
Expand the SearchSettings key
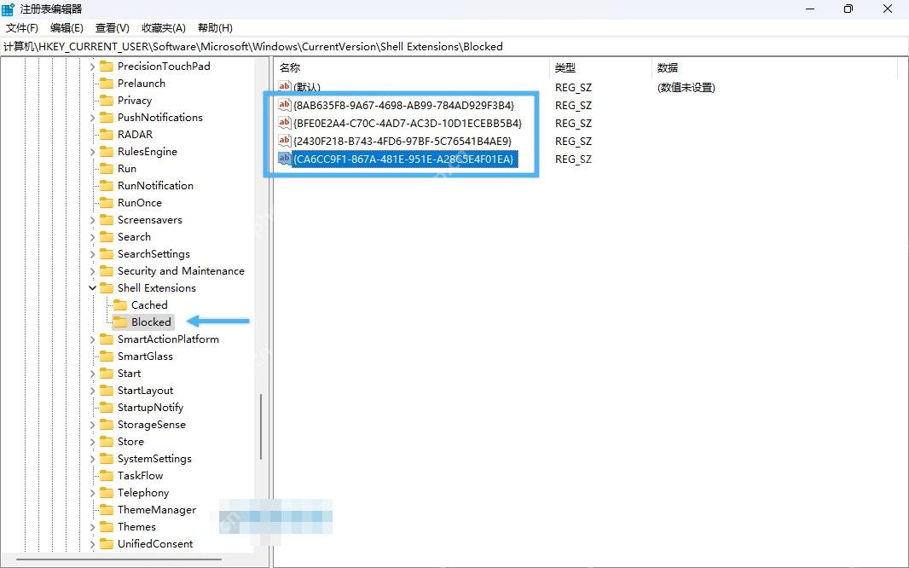[92, 254]
